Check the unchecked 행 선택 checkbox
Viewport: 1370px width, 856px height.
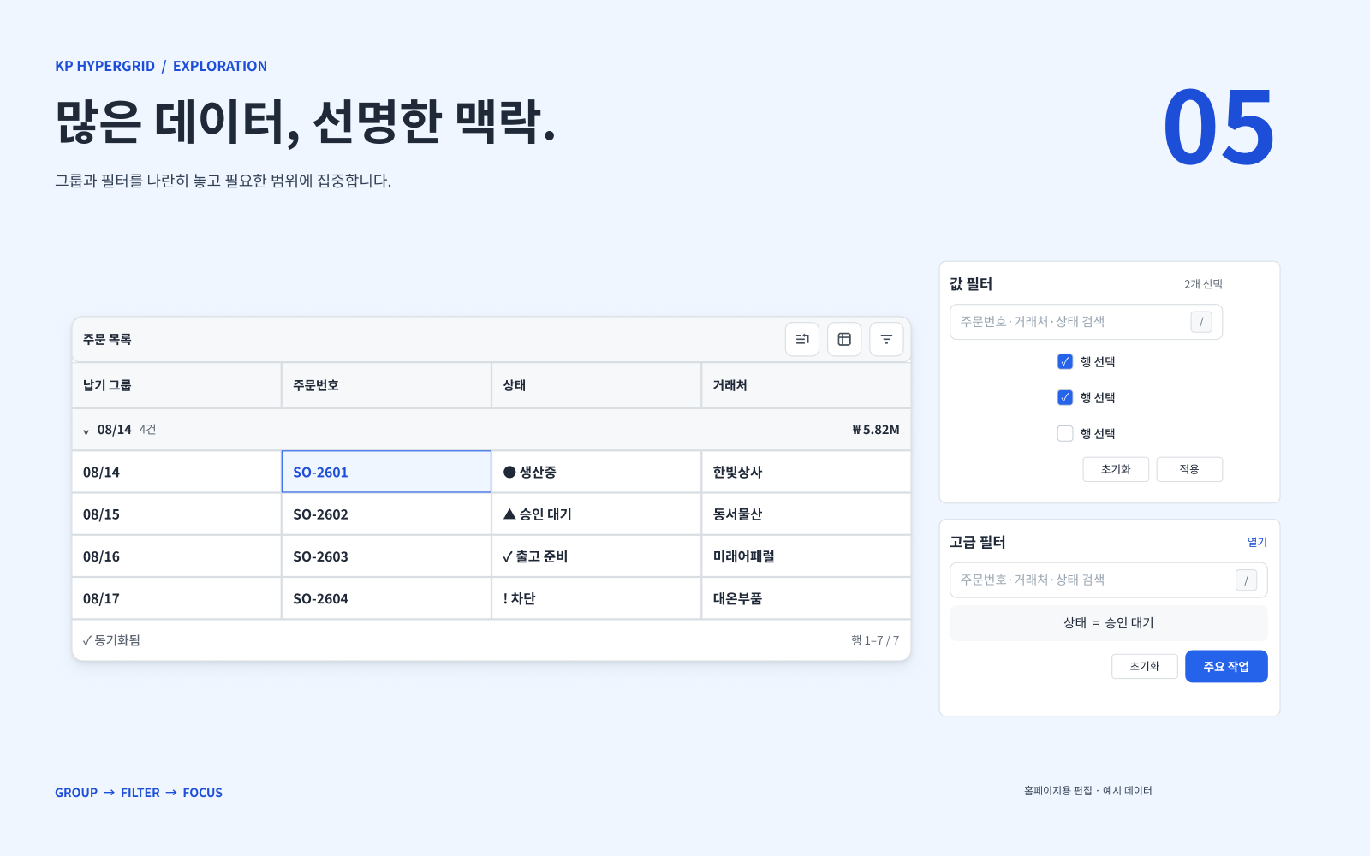pos(1065,433)
